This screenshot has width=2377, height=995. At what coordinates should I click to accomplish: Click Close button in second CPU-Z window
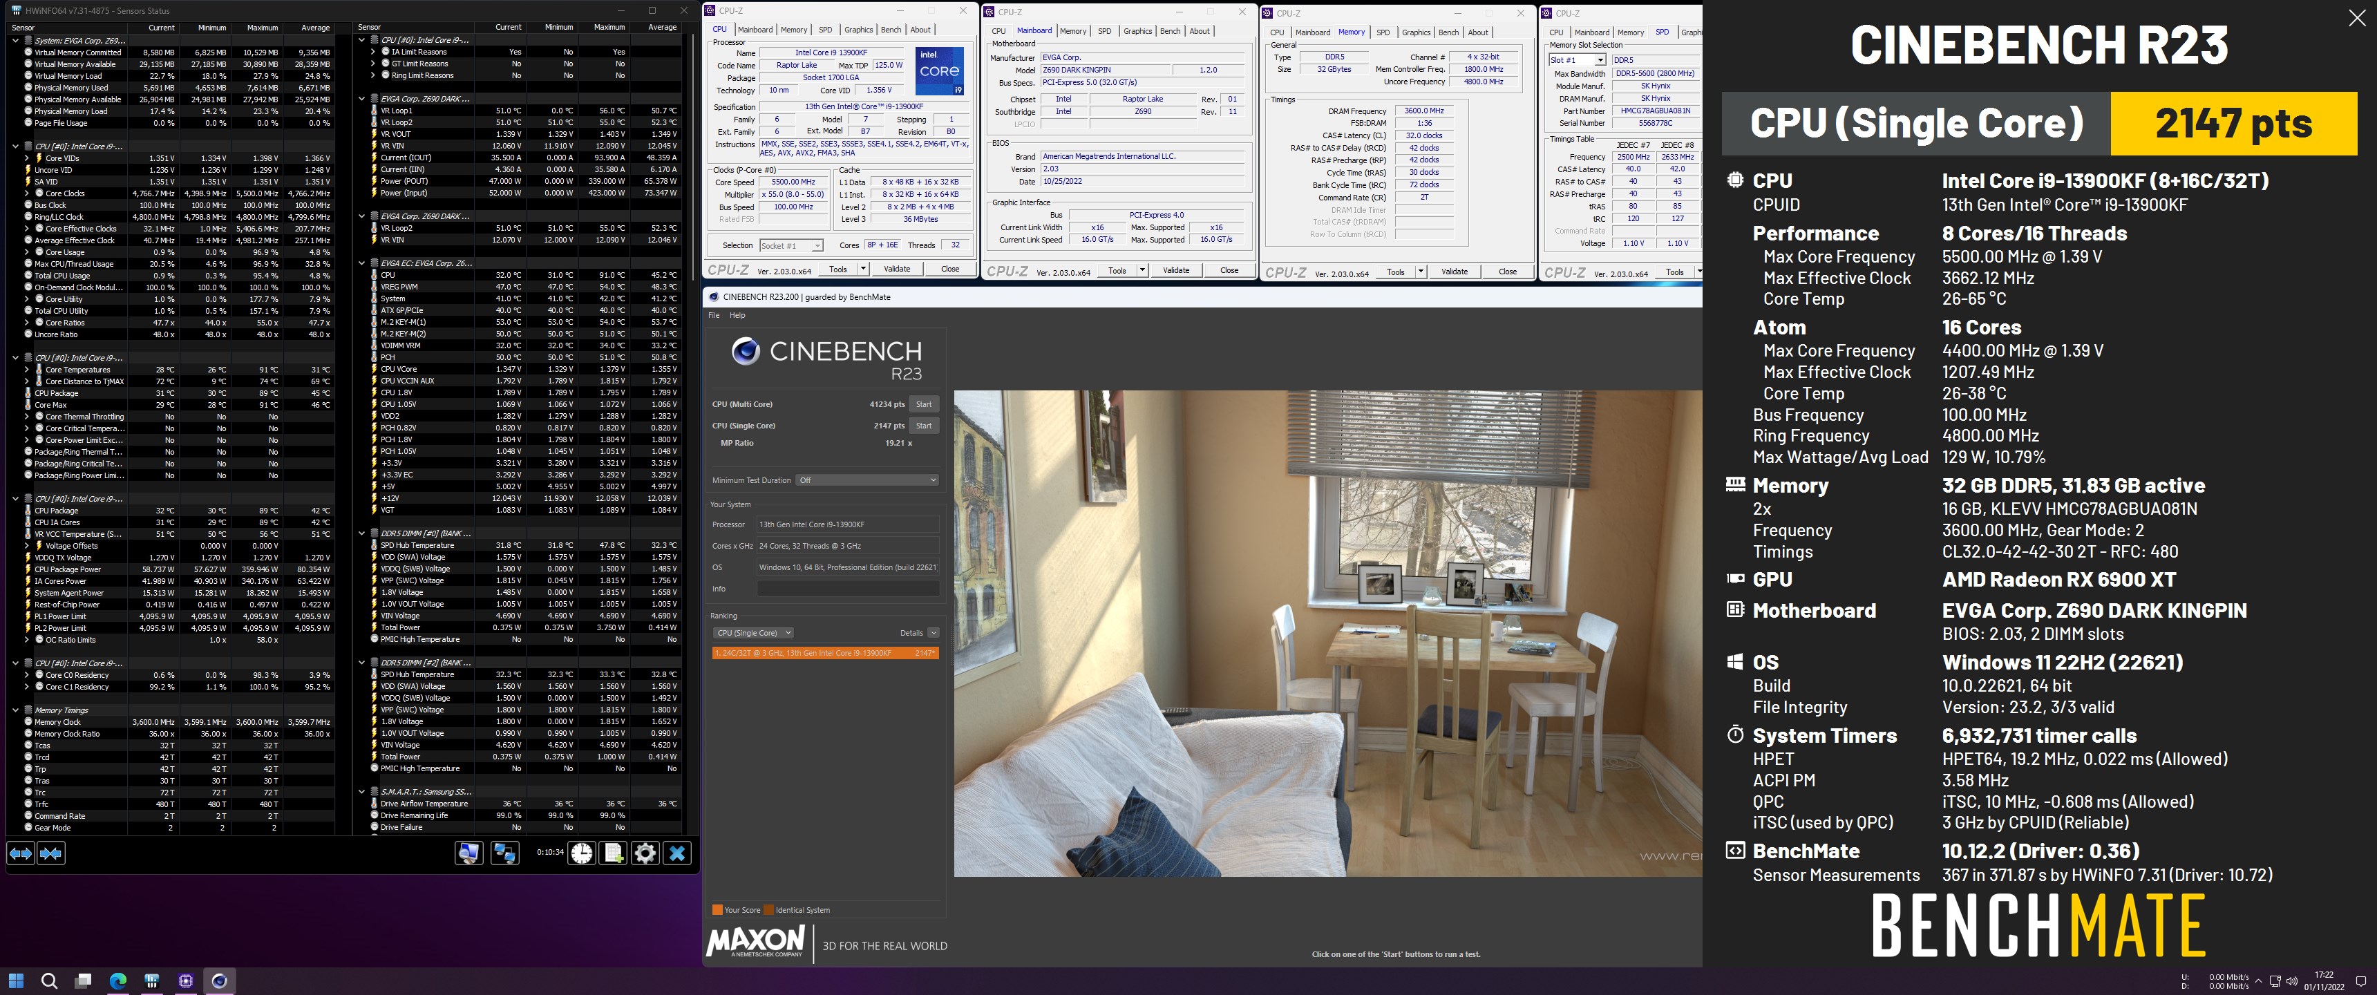click(x=1229, y=270)
